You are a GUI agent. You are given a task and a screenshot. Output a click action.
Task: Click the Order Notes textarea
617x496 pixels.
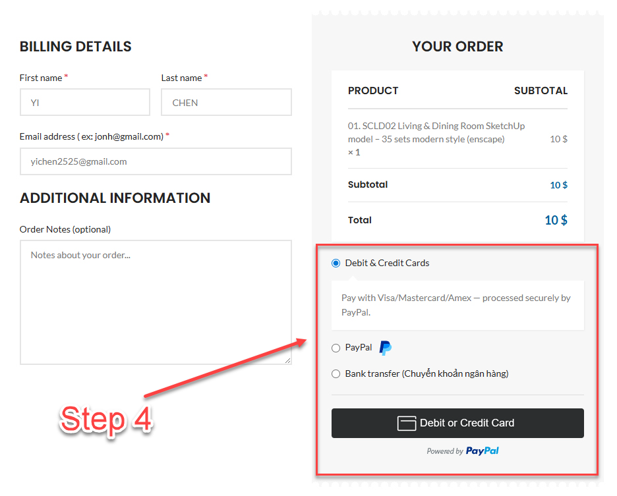tap(156, 302)
